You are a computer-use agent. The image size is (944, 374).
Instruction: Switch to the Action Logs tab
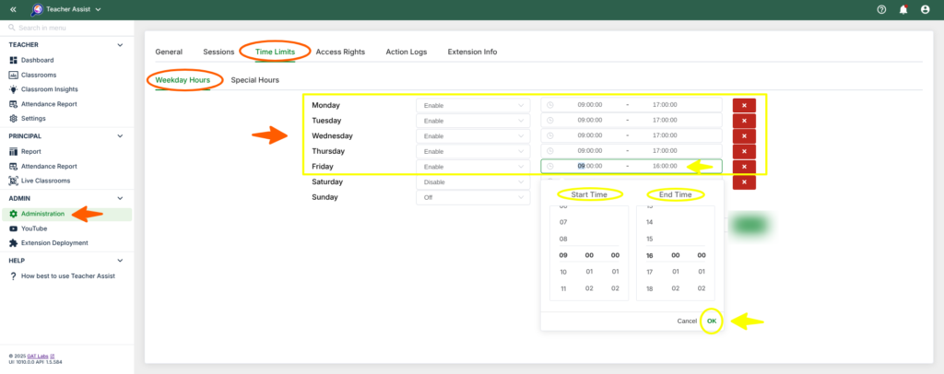click(407, 52)
